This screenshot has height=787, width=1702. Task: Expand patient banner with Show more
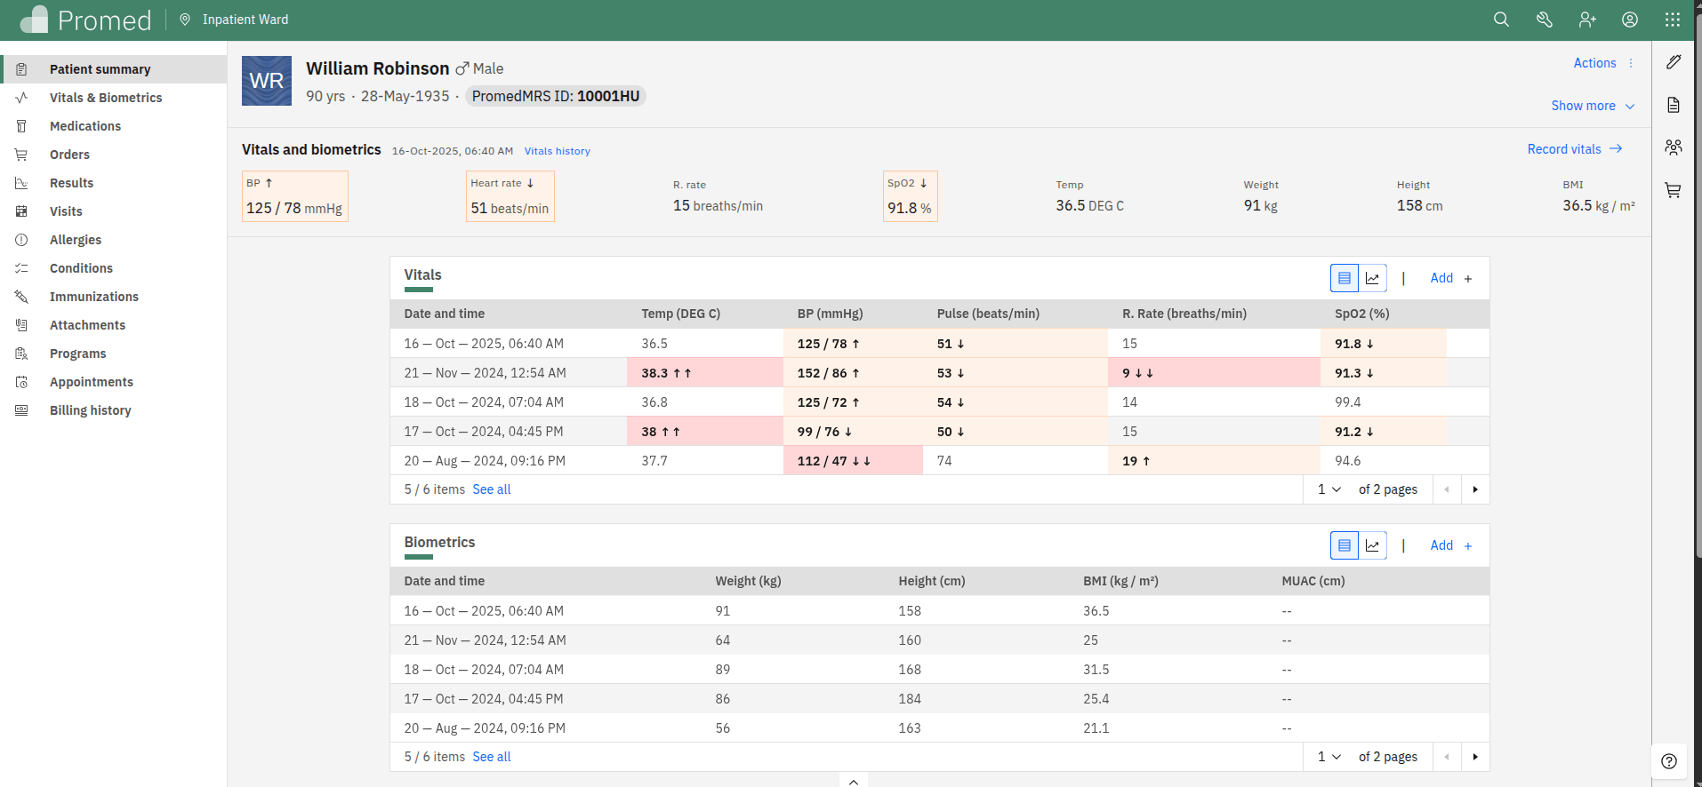pyautogui.click(x=1593, y=106)
